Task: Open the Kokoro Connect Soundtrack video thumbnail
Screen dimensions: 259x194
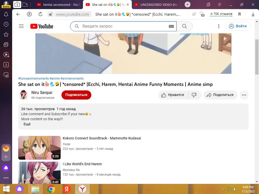Action: 39,148
